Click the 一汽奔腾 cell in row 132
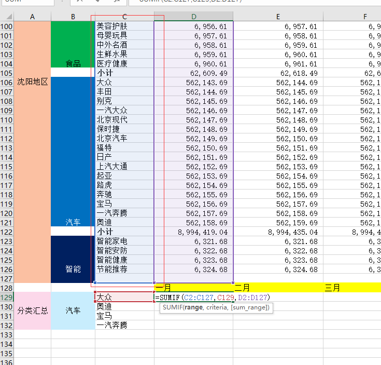Viewport: 381px width, 365px height. [124, 325]
